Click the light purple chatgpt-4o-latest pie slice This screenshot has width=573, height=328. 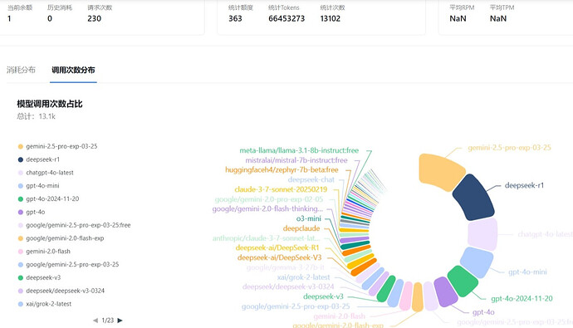pyautogui.click(x=482, y=234)
